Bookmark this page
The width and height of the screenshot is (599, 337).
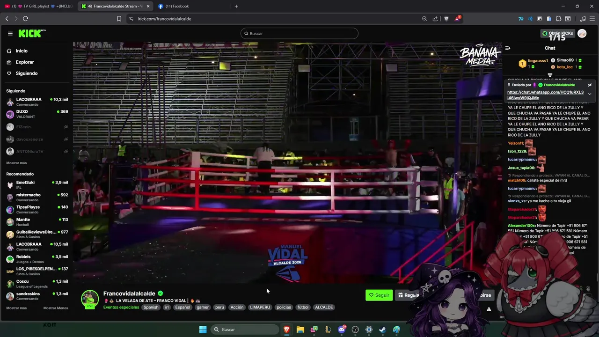click(119, 19)
